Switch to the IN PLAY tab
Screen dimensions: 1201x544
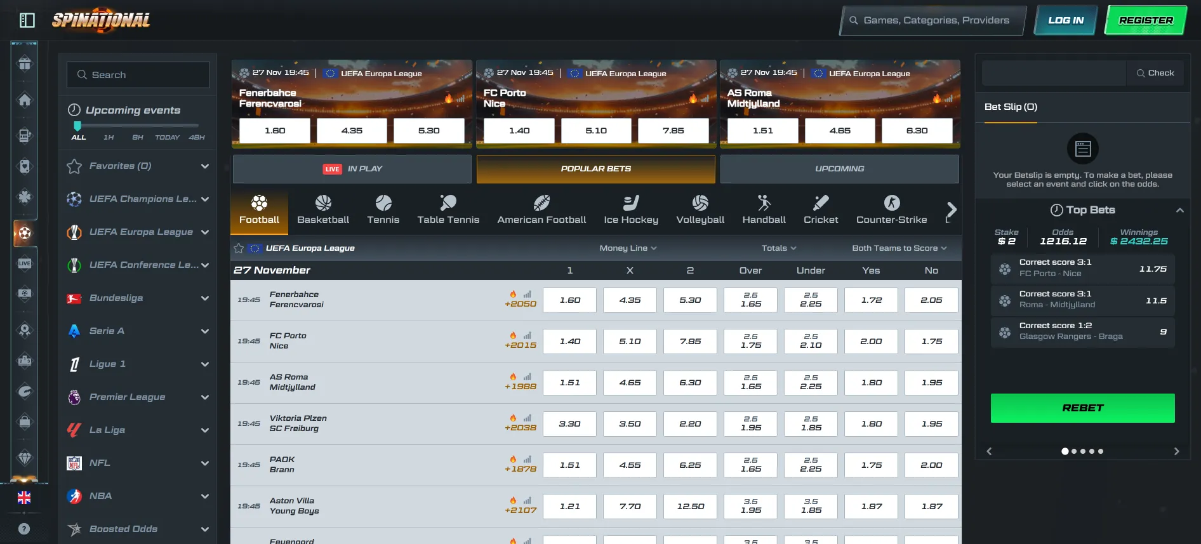(352, 169)
